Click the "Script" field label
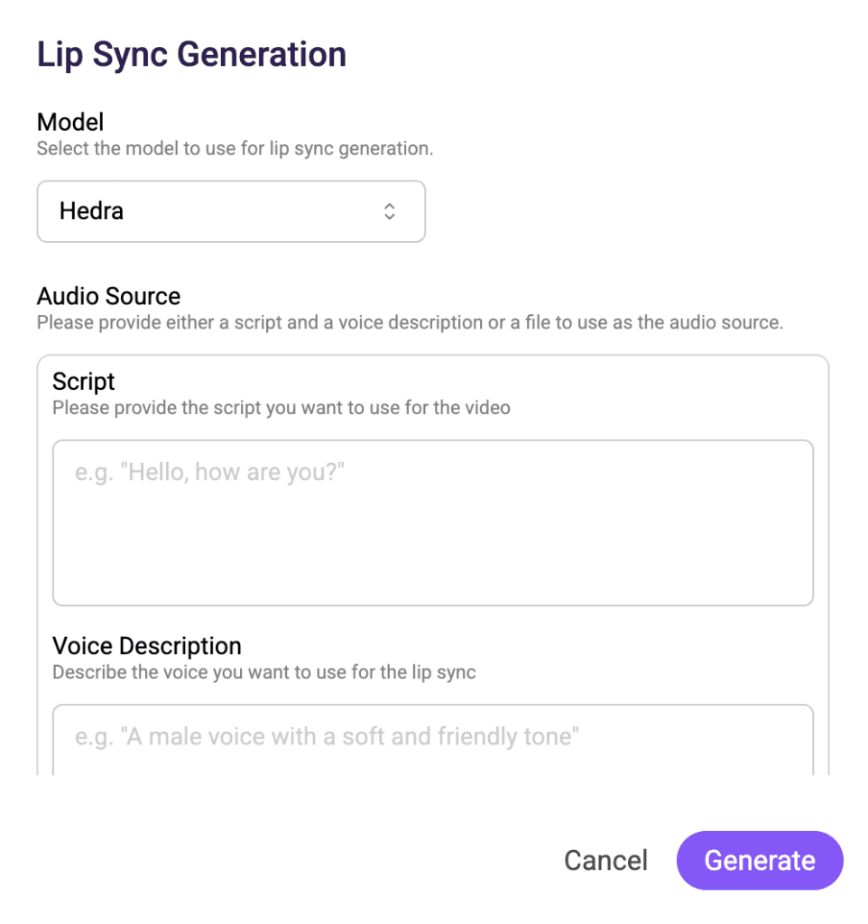Screen dimensions: 868x924 [84, 381]
